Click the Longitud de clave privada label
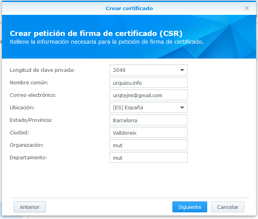Image resolution: width=258 pixels, height=219 pixels. point(42,70)
